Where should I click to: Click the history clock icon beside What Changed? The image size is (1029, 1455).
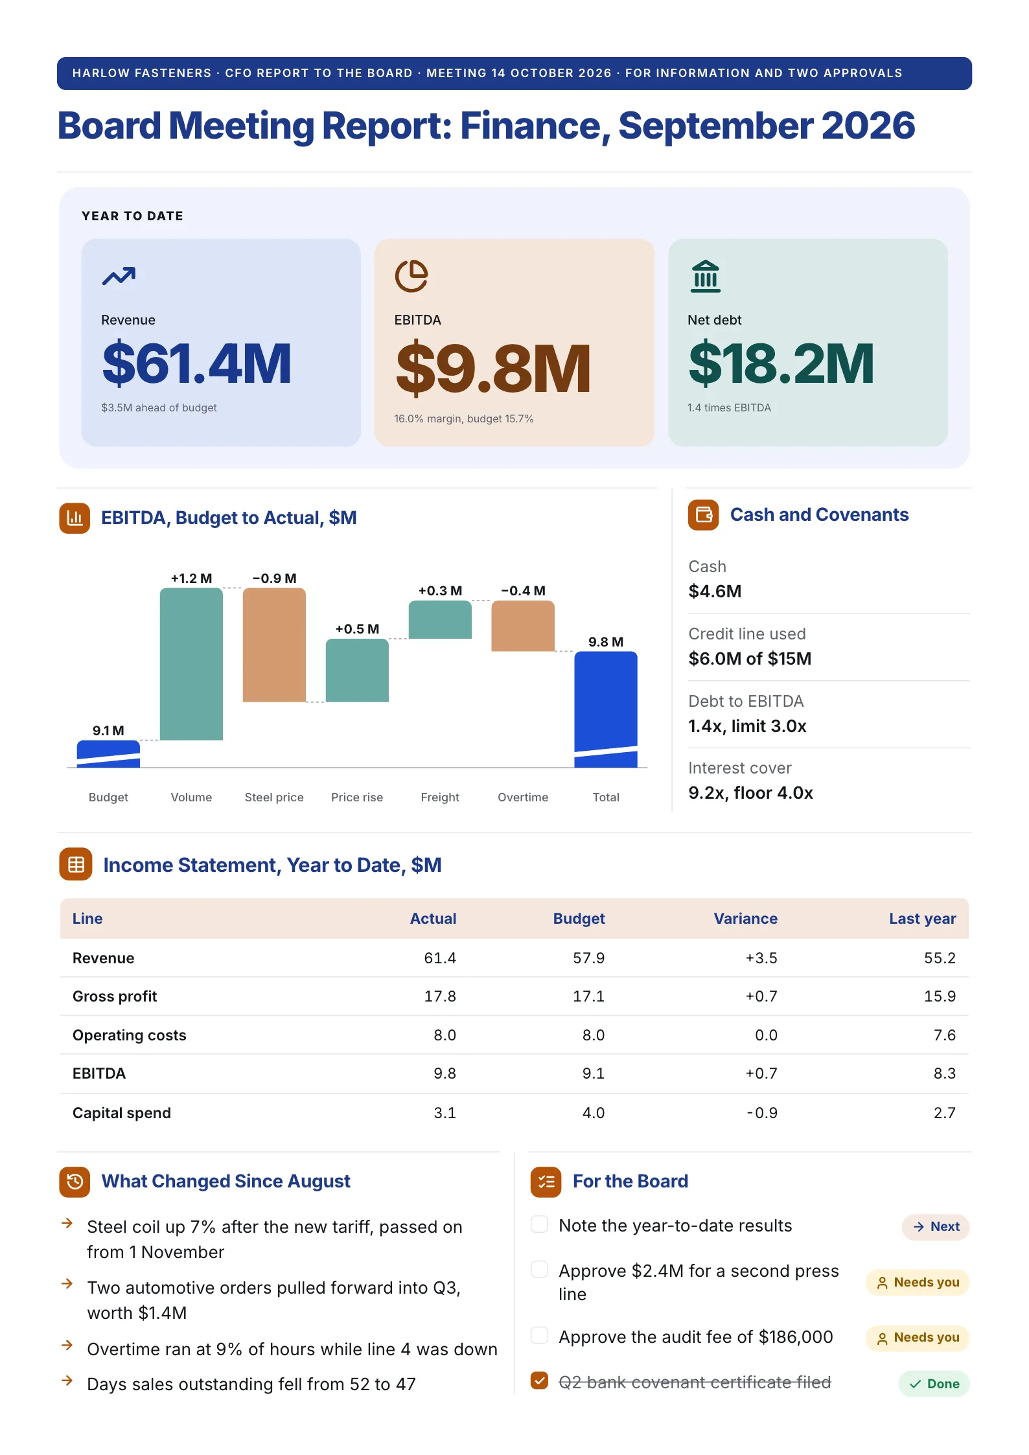pos(75,1182)
